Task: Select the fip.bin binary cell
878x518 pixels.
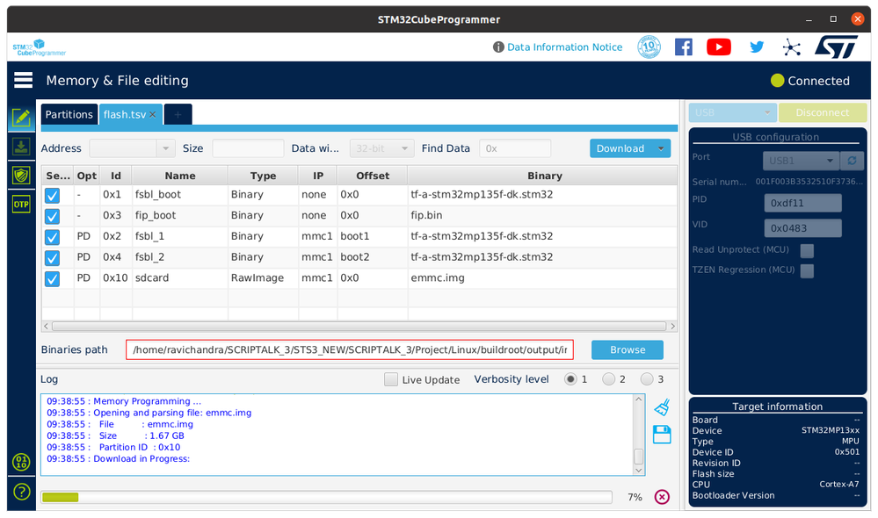Action: tap(542, 215)
